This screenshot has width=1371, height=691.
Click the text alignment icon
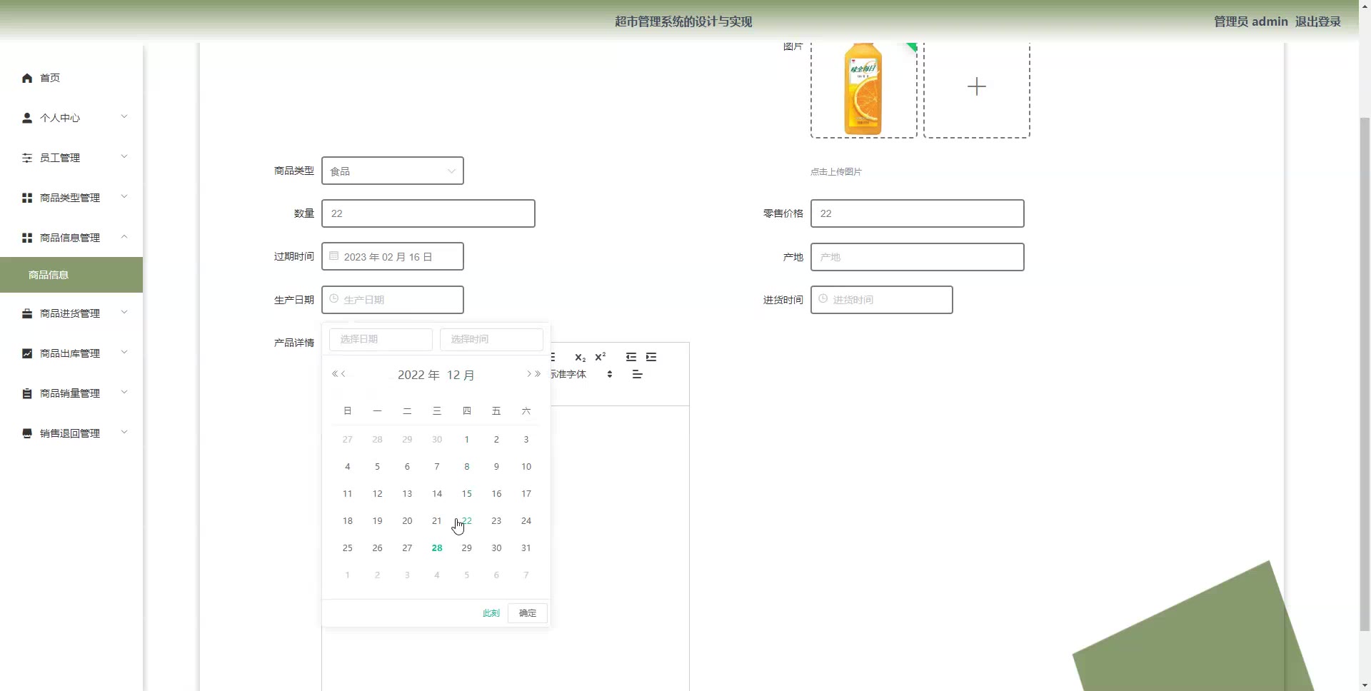click(638, 375)
